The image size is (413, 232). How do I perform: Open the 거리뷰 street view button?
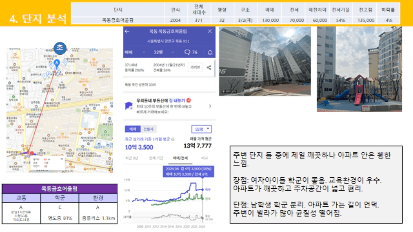tap(195, 67)
